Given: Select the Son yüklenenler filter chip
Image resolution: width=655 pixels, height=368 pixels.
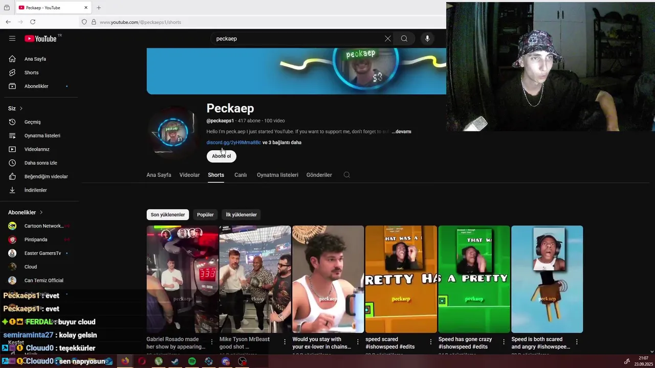Looking at the screenshot, I should pos(168,215).
